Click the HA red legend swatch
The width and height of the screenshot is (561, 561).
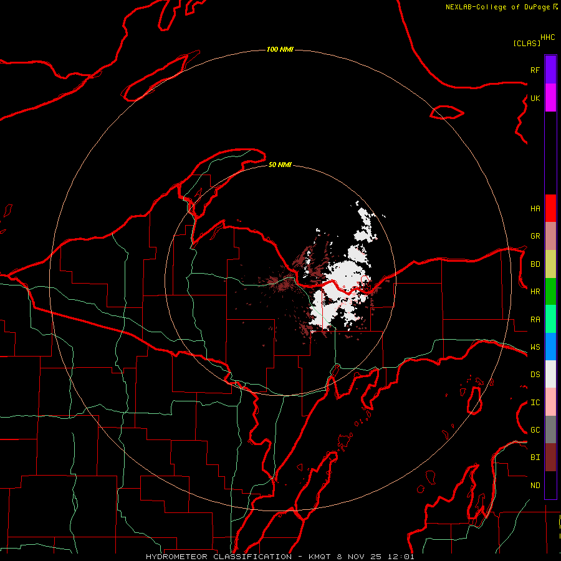tap(550, 208)
